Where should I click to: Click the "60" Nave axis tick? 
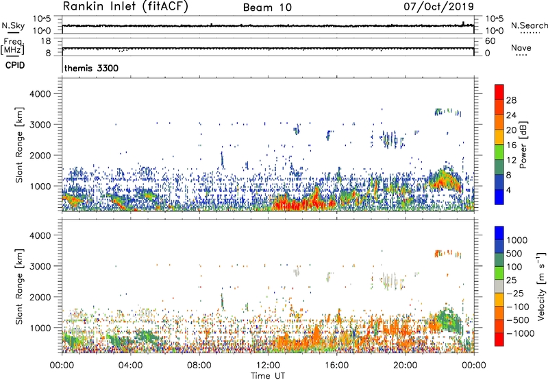tap(490, 41)
